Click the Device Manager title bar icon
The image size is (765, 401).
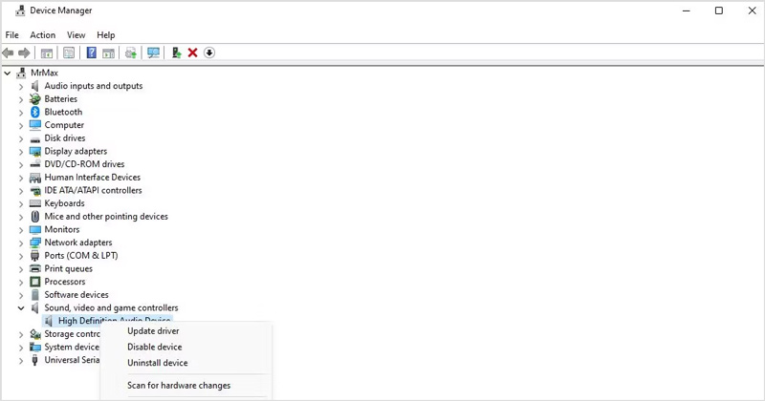coord(20,11)
